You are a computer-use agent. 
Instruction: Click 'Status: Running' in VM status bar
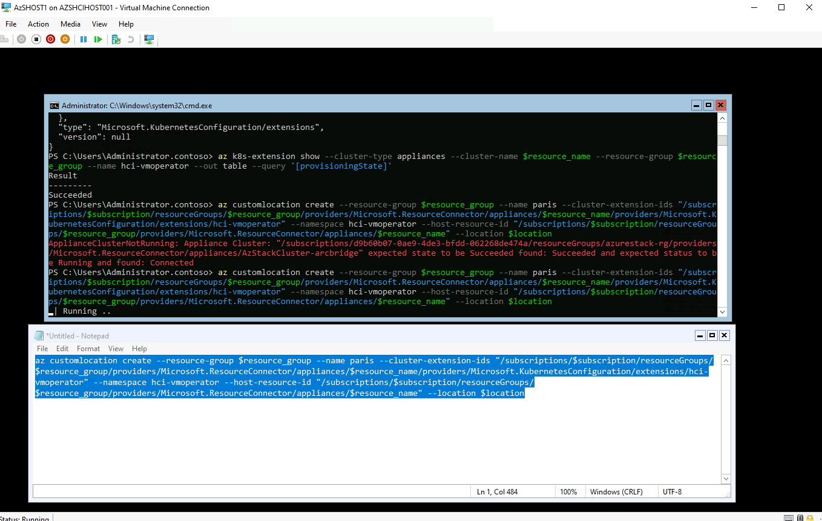click(x=25, y=519)
